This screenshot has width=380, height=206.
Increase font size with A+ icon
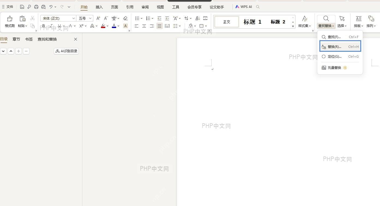point(98,18)
